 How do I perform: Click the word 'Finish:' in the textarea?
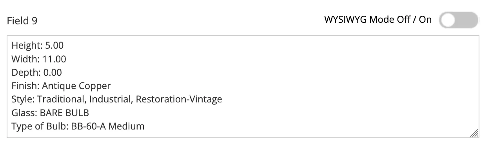tap(25, 86)
